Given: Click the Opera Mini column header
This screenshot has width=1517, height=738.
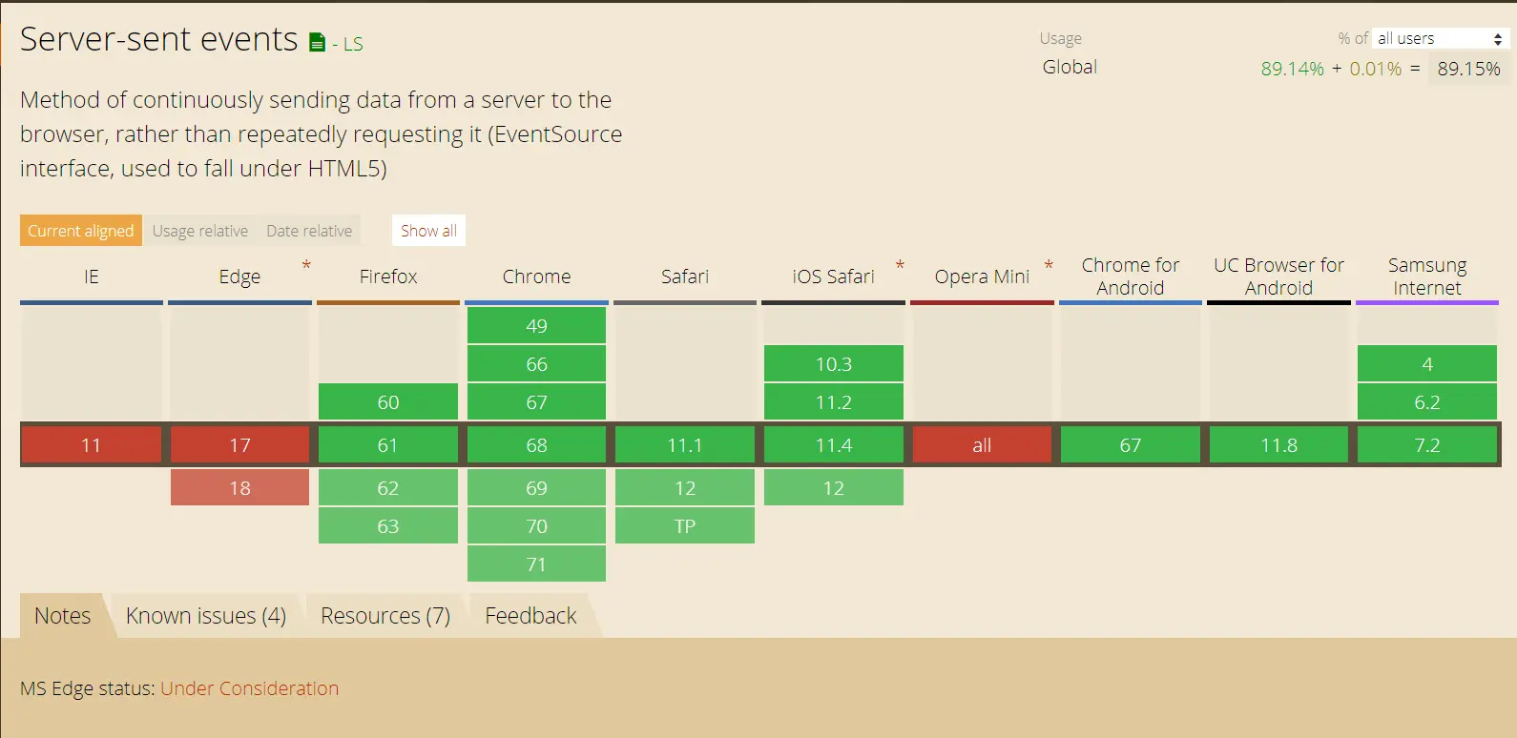Looking at the screenshot, I should pos(982,277).
